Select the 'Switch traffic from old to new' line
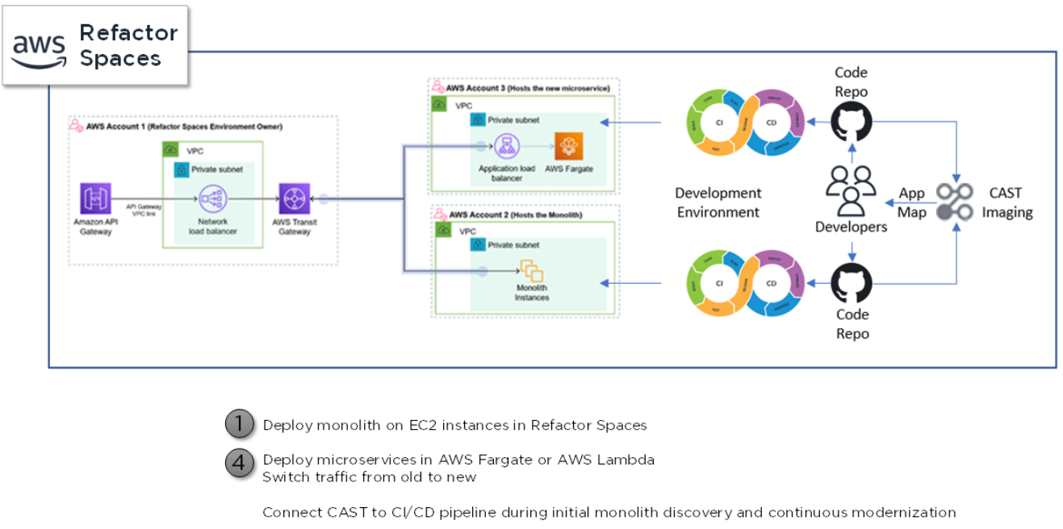 click(369, 477)
